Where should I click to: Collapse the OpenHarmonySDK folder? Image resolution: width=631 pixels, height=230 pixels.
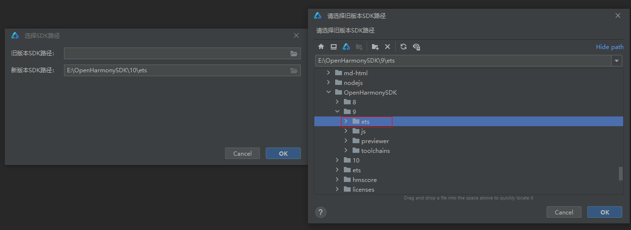pos(329,92)
